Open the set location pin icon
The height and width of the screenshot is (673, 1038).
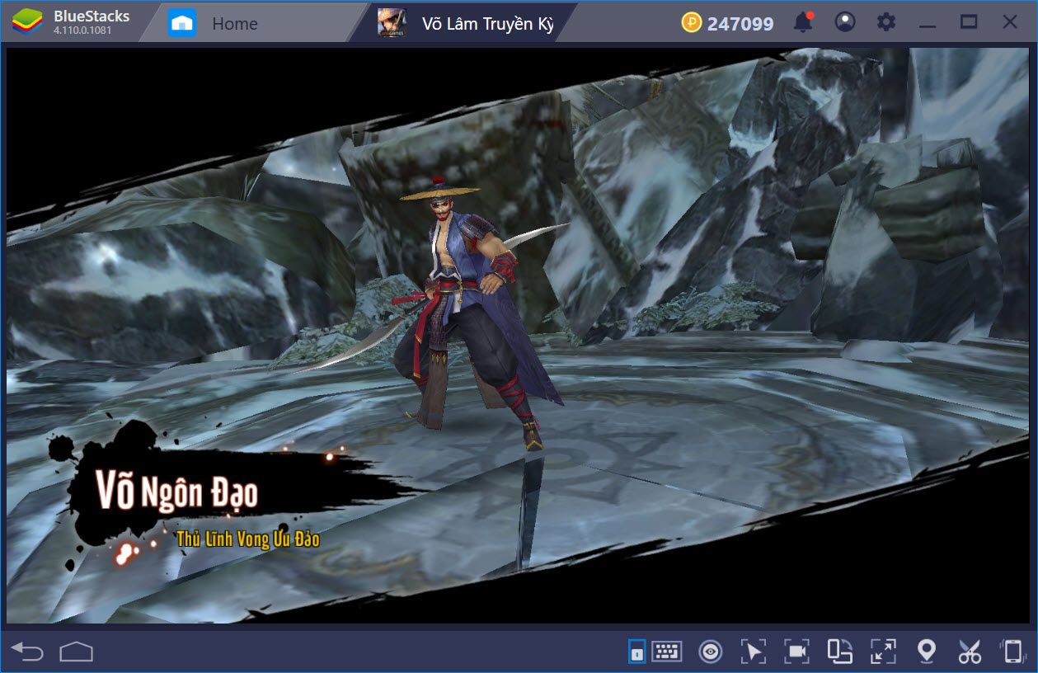(x=927, y=652)
